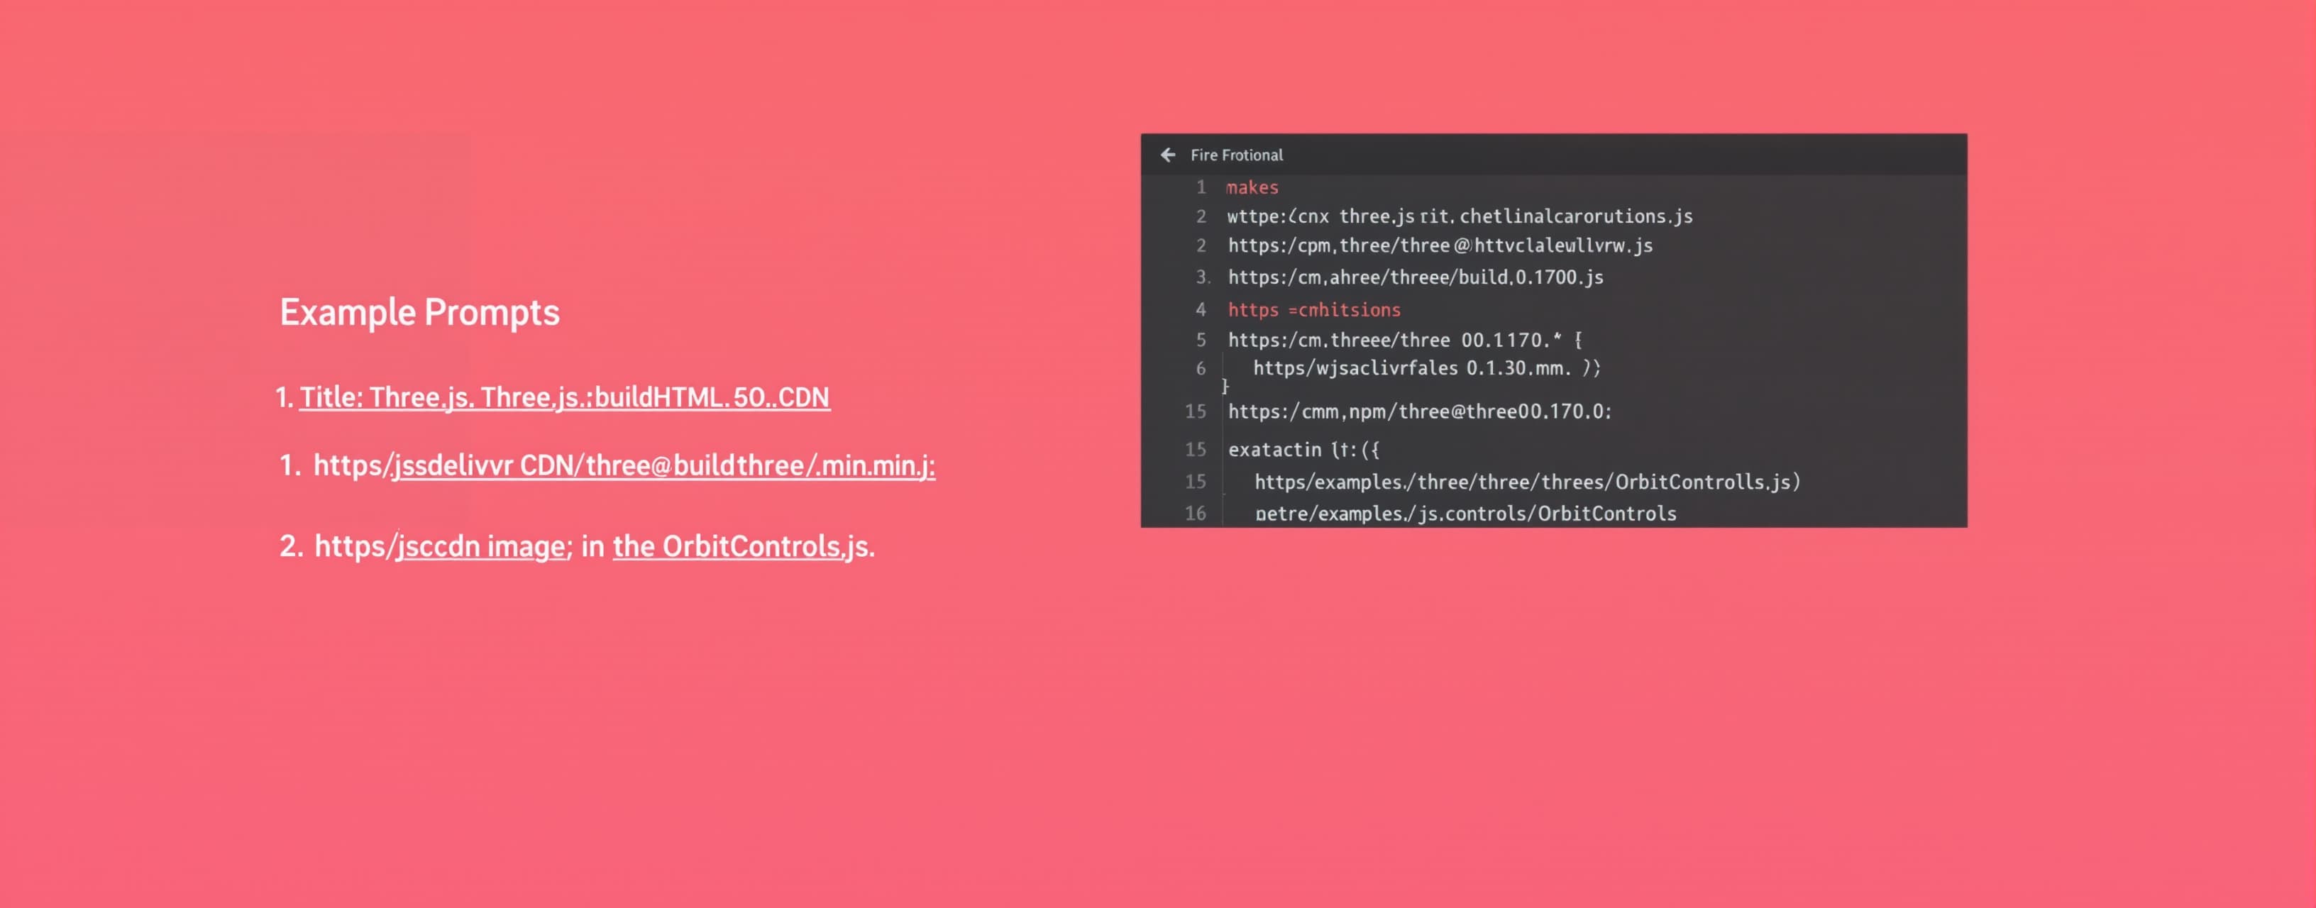Image resolution: width=2316 pixels, height=908 pixels.
Task: Click the 'Example Prompts' heading
Action: click(419, 312)
